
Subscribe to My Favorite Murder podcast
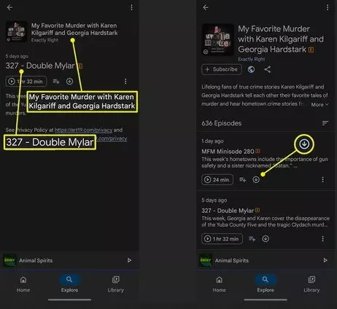[x=222, y=69]
